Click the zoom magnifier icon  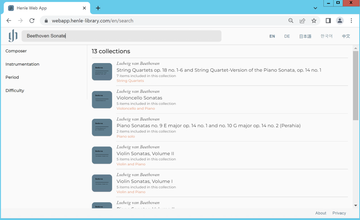click(x=291, y=21)
